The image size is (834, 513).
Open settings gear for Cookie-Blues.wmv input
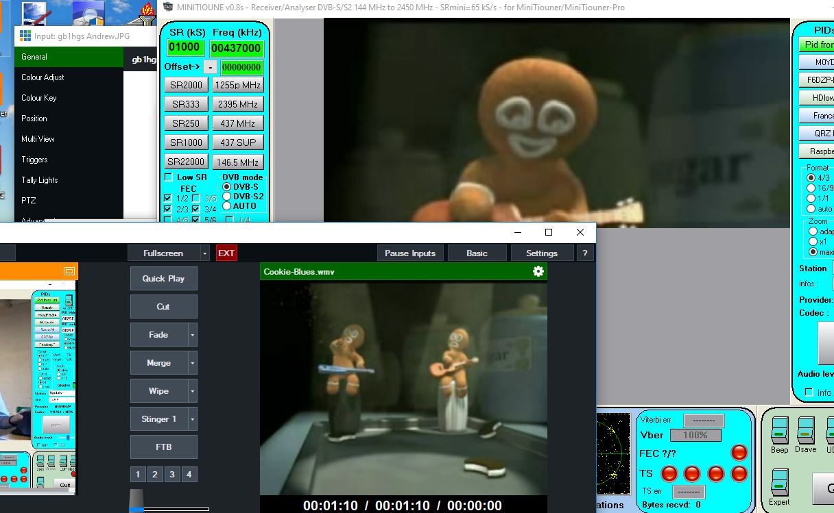tap(538, 272)
